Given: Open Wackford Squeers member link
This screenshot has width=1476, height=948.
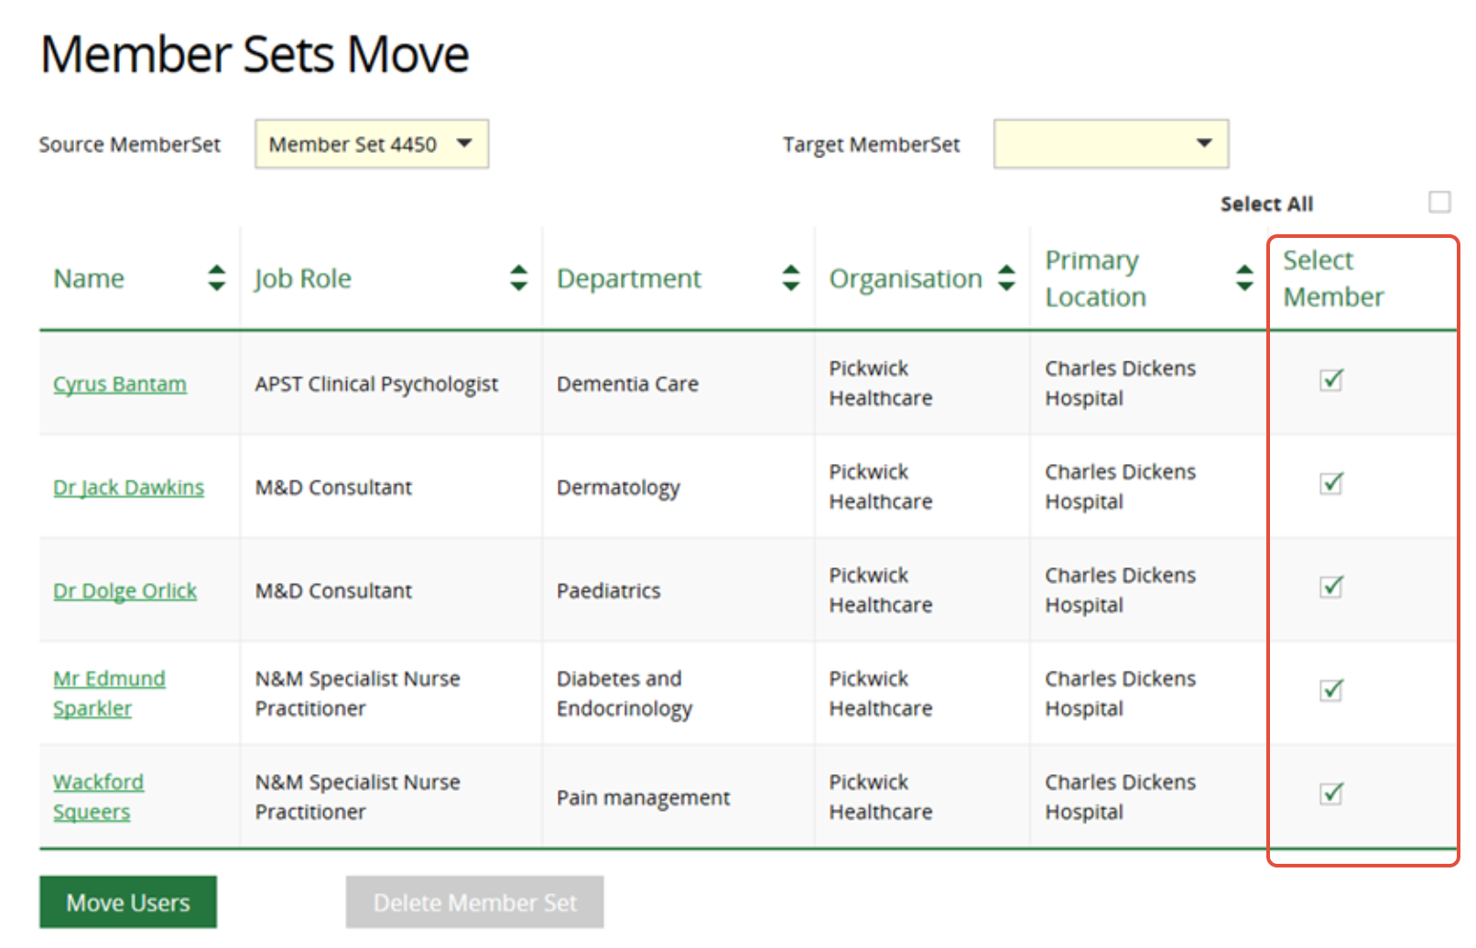Looking at the screenshot, I should (98, 796).
